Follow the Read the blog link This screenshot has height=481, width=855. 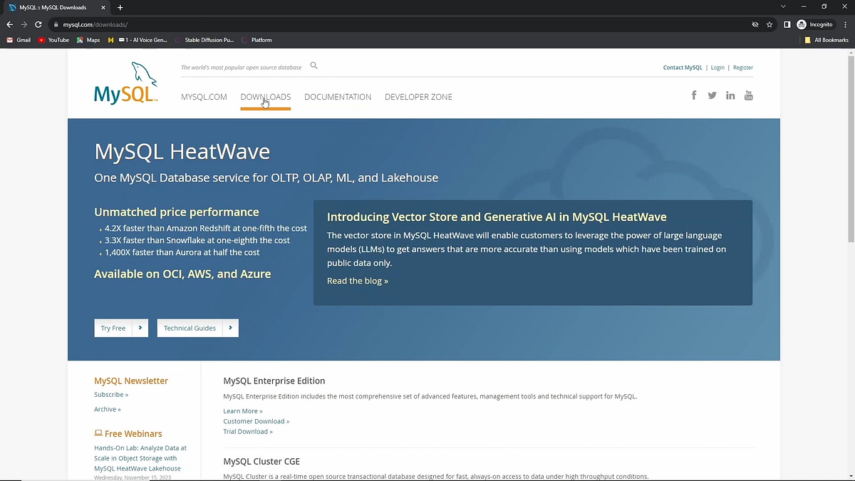357,280
